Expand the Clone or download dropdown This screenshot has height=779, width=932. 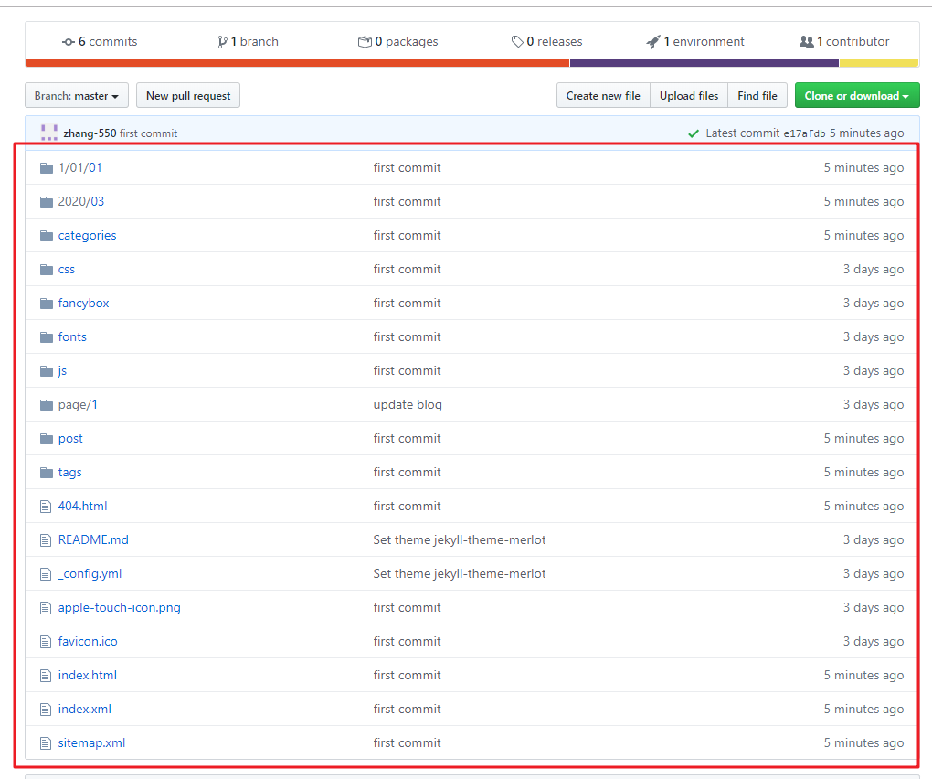click(x=856, y=96)
